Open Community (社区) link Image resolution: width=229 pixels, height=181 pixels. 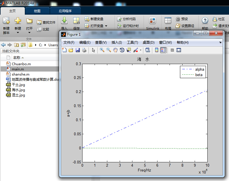point(219,19)
